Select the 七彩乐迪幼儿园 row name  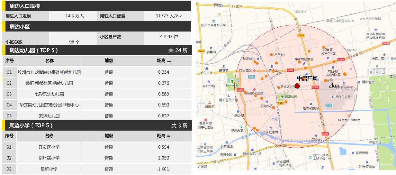(x=49, y=94)
